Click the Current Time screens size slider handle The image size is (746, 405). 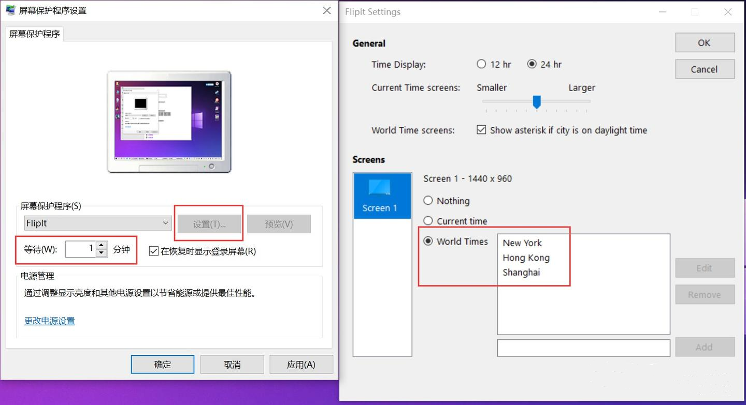tap(537, 102)
